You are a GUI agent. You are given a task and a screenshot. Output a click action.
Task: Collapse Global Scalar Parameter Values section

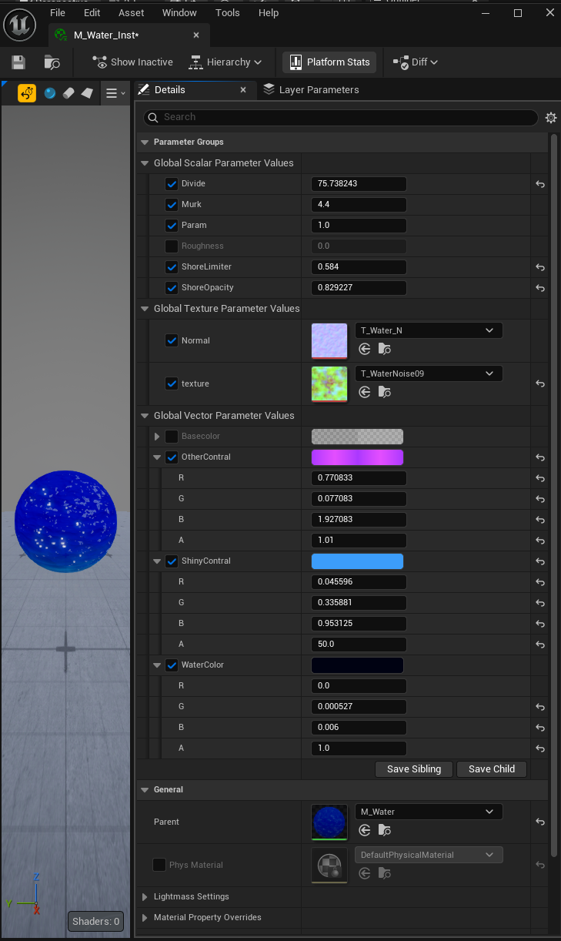point(145,163)
